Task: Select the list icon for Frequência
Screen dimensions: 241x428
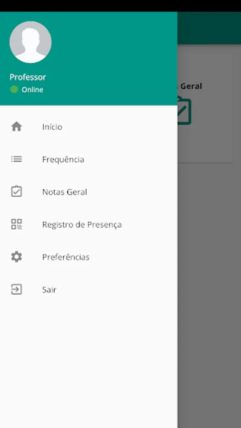Action: click(16, 159)
